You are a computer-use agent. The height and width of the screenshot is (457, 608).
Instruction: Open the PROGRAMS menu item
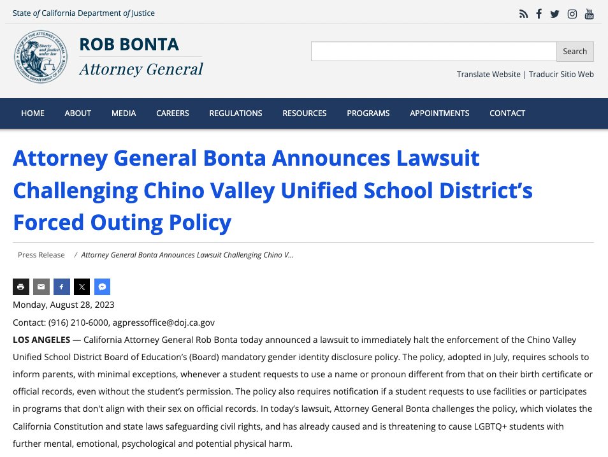pyautogui.click(x=368, y=113)
